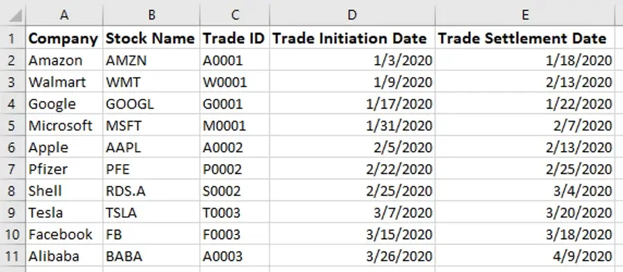623x272 pixels.
Task: Select the Amazon cell
Action: point(64,61)
